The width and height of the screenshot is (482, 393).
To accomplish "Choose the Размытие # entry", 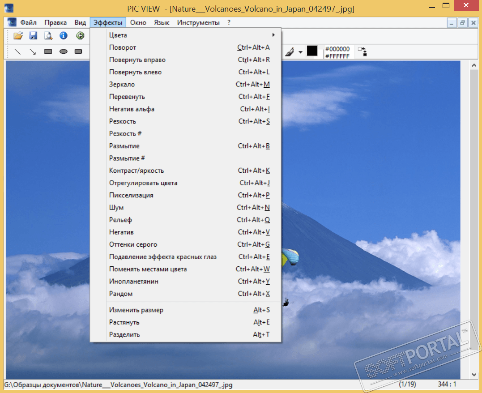I will coord(186,158).
